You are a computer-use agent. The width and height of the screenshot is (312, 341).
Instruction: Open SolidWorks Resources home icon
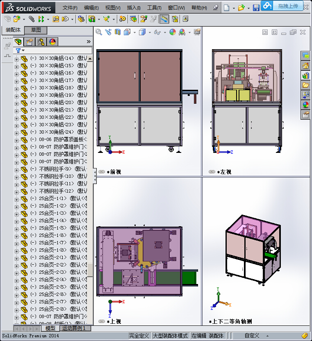305,66
